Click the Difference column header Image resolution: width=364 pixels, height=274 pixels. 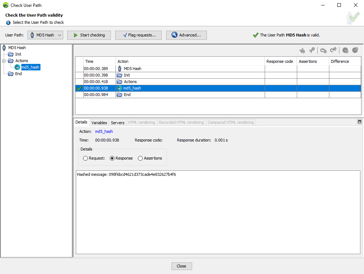340,61
